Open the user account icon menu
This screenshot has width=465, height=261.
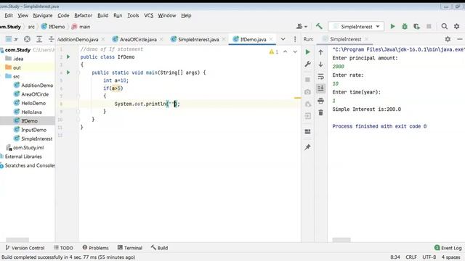pyautogui.click(x=302, y=26)
